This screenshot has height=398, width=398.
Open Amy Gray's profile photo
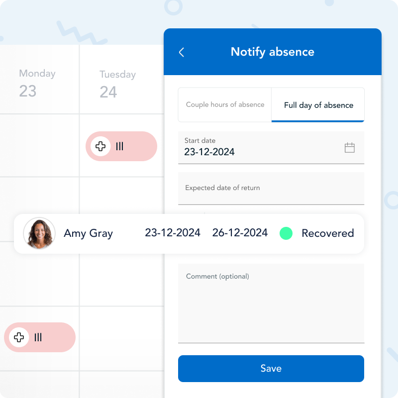click(x=39, y=233)
